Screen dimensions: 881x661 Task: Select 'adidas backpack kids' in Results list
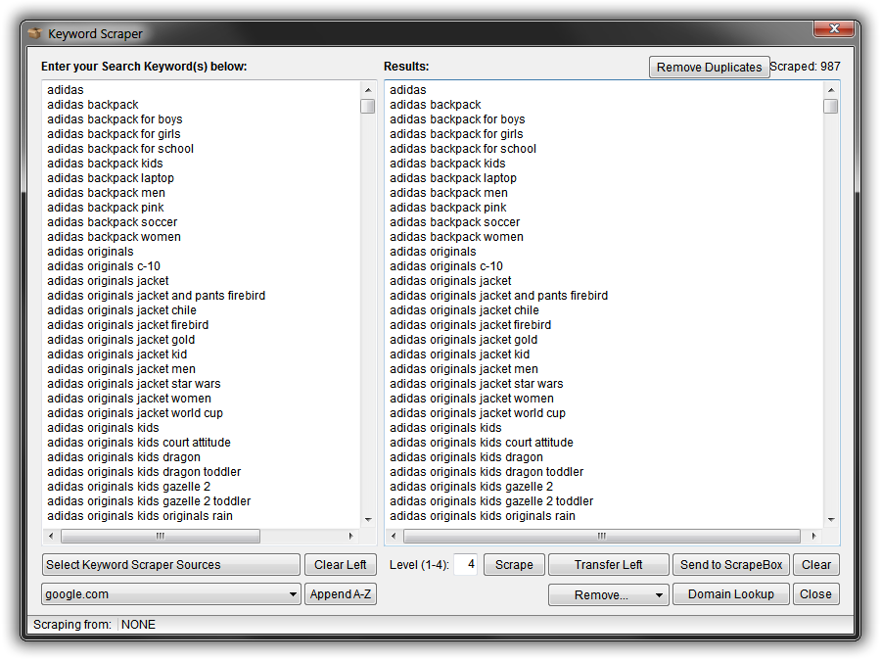pyautogui.click(x=447, y=164)
